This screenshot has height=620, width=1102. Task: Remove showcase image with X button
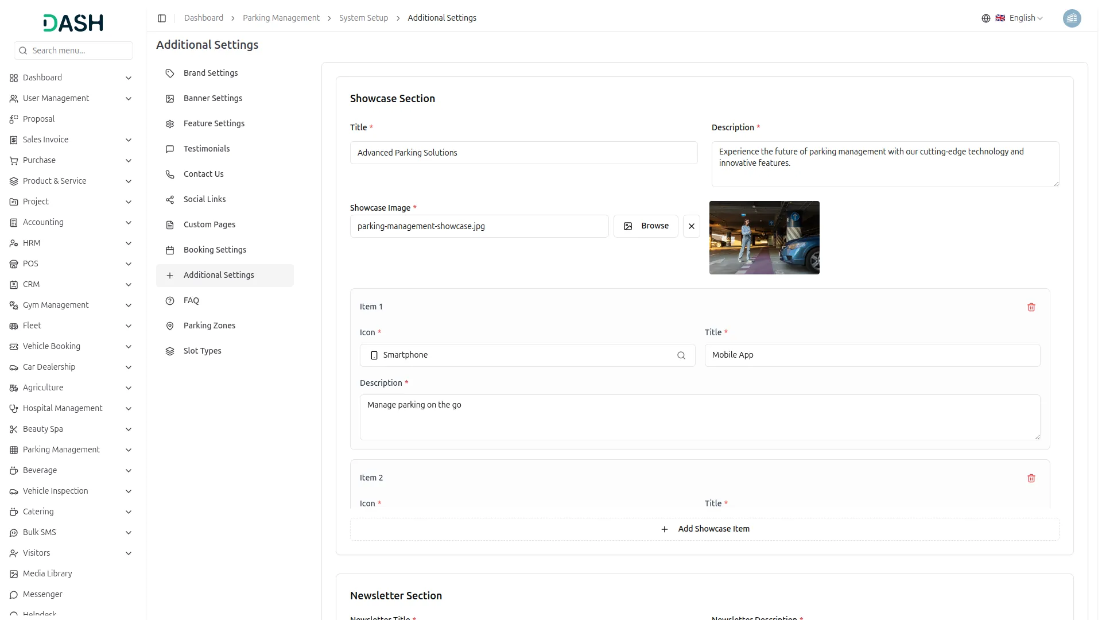[691, 226]
